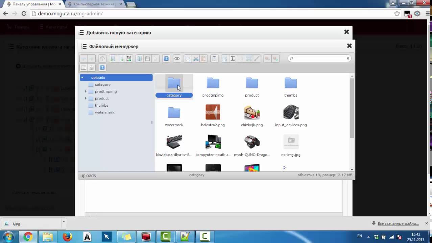Click the back arrow in file manager toolbar
Image resolution: width=432 pixels, height=243 pixels.
[x=83, y=59]
